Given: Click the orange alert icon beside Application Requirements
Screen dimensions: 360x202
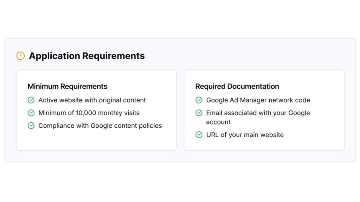Looking at the screenshot, I should point(21,56).
